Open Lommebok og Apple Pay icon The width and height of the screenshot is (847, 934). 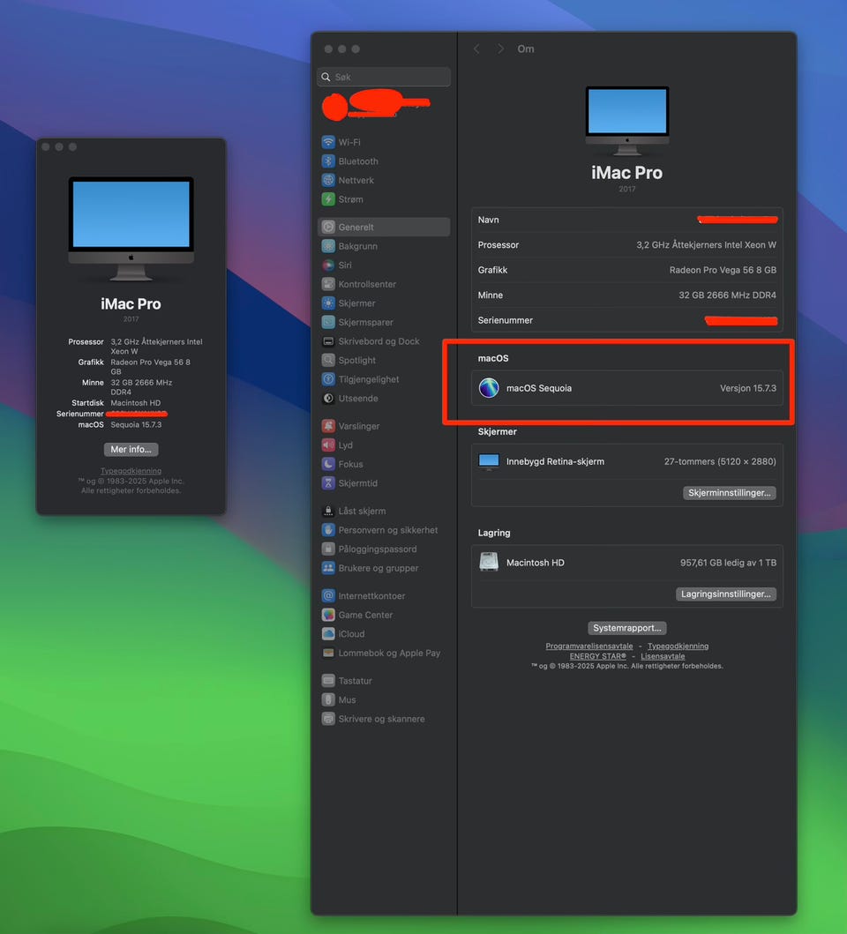(328, 653)
